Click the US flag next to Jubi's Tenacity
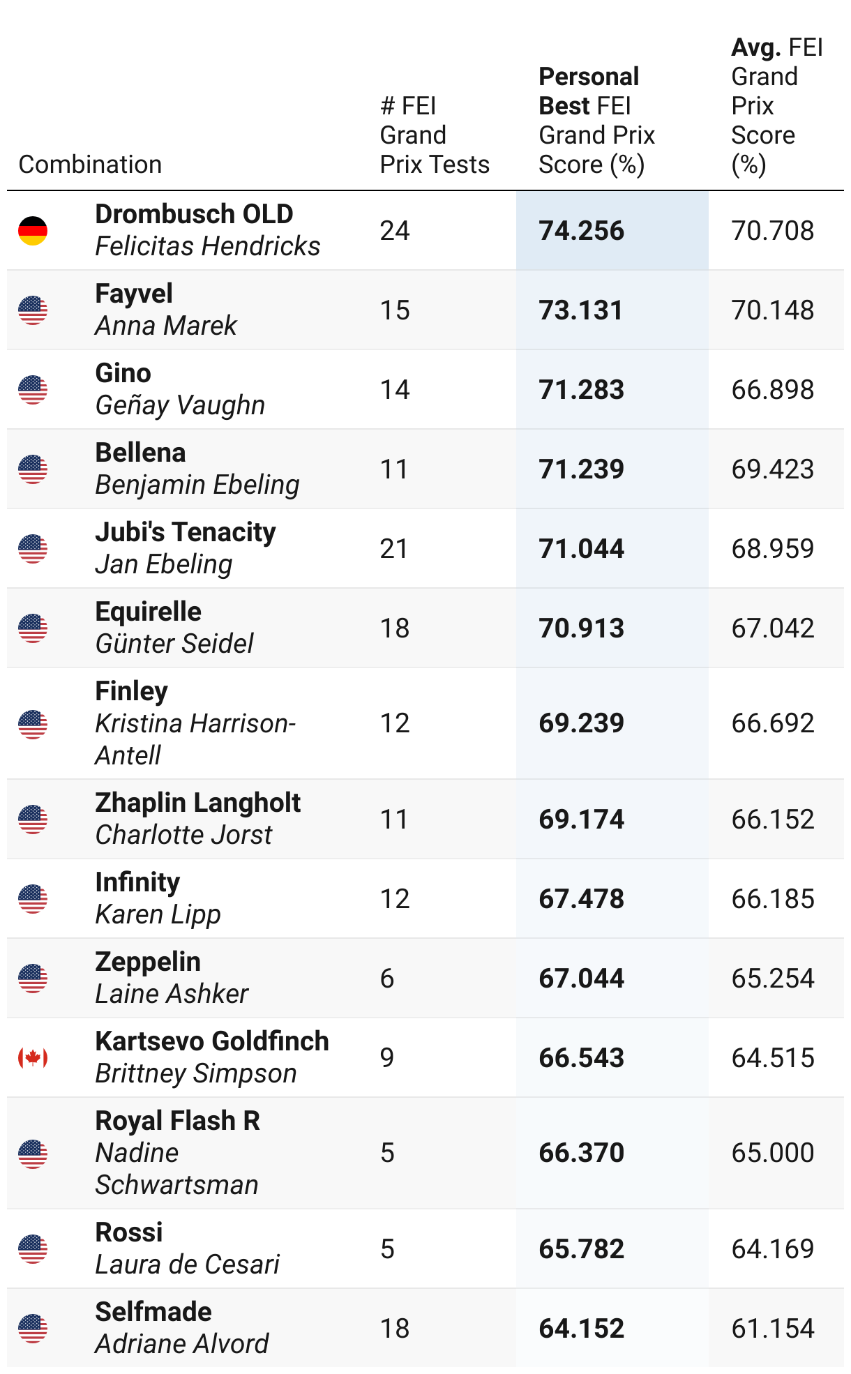The image size is (851, 1374). (33, 549)
